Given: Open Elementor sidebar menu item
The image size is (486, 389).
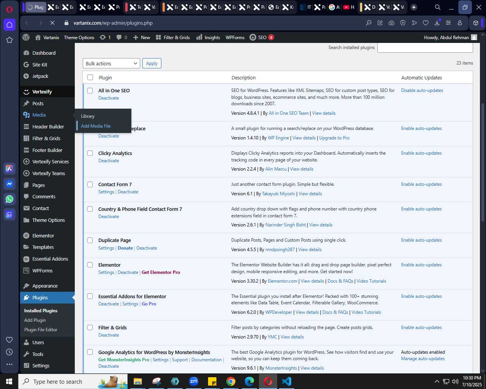Looking at the screenshot, I should click(43, 236).
